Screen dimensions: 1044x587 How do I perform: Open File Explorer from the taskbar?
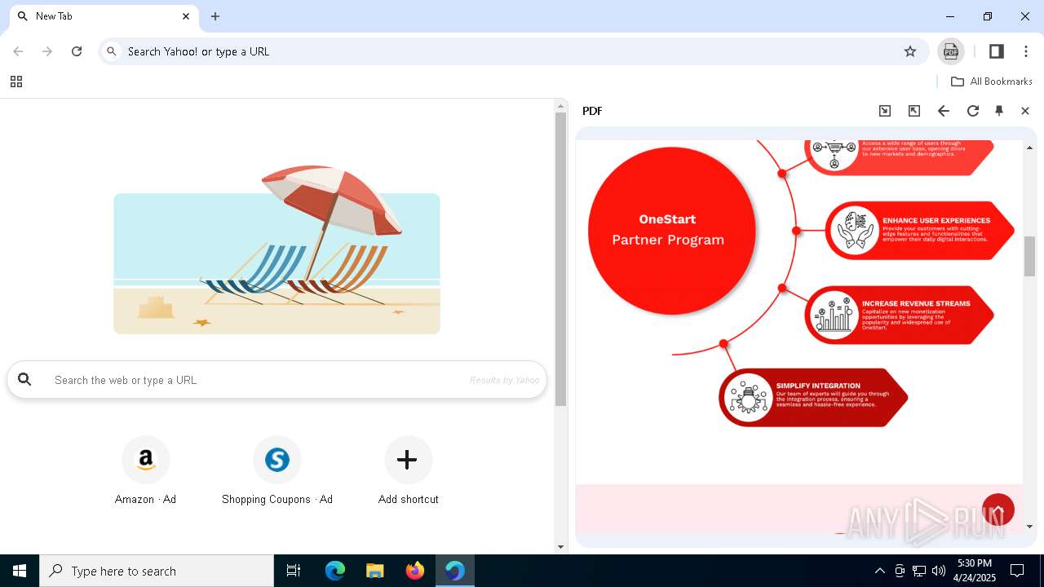coord(375,571)
